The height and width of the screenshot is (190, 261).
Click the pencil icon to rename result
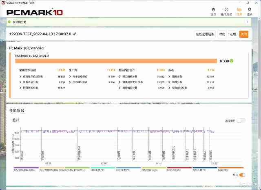point(75,34)
